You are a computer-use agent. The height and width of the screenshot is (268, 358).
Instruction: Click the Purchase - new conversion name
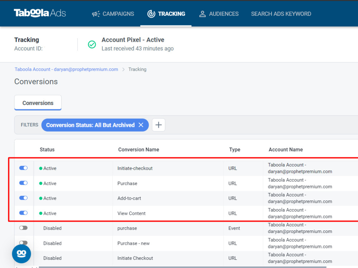[x=134, y=243]
